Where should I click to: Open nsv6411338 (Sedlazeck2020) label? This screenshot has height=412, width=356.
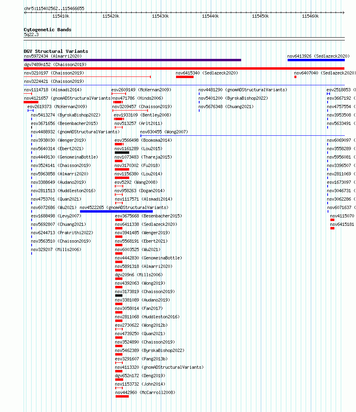pos(146,224)
